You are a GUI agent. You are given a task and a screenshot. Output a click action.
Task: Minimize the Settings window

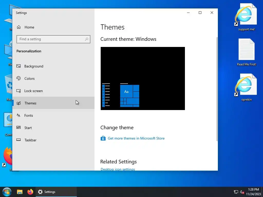click(x=188, y=13)
